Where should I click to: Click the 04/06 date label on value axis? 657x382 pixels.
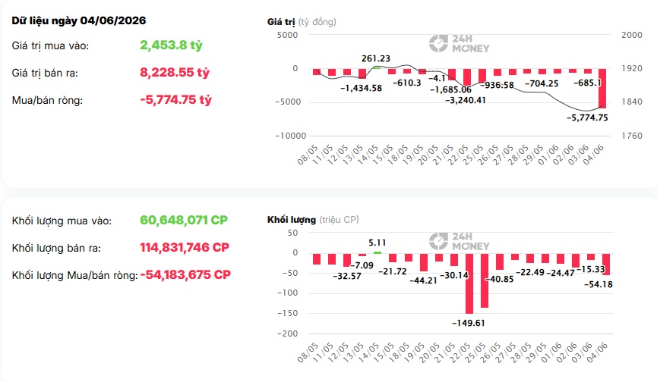coord(594,155)
